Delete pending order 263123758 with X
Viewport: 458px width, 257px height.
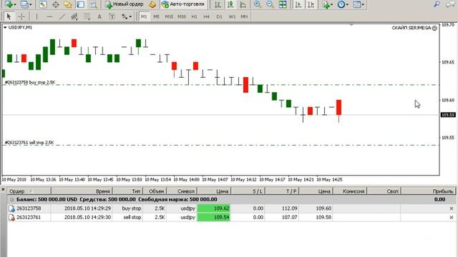pos(452,208)
